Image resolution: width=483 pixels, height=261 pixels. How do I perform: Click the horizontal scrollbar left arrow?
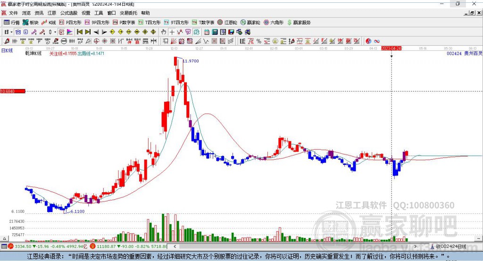pyautogui.click(x=175, y=246)
